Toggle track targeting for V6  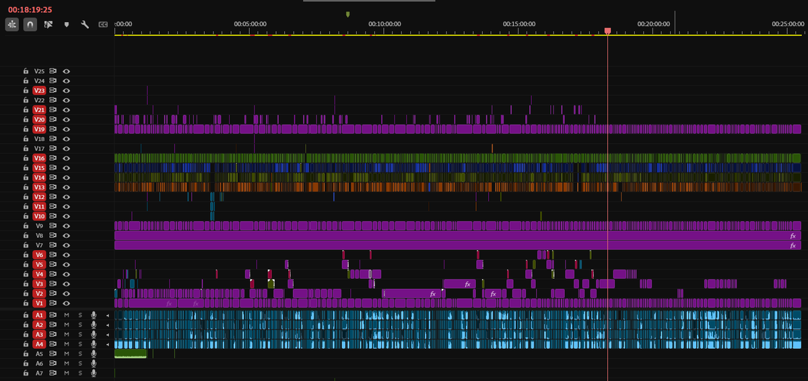coord(39,255)
